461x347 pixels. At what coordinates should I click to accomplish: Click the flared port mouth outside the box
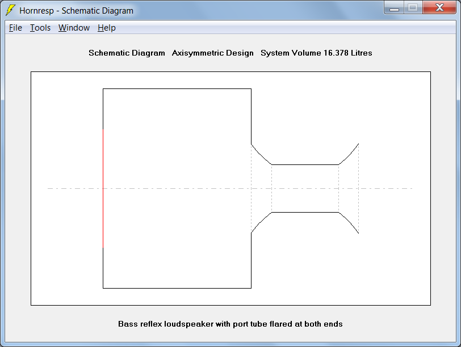coord(349,188)
